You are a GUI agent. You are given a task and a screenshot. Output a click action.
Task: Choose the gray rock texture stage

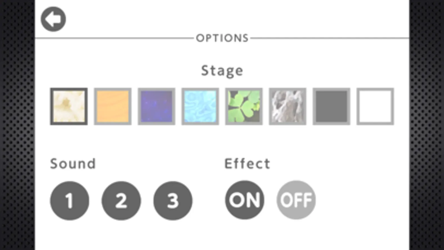(x=287, y=106)
